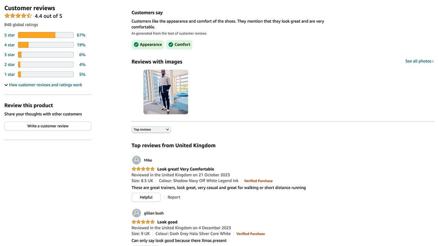Click Mike's profile avatar icon
Screen dimensions: 438x246
click(x=137, y=160)
